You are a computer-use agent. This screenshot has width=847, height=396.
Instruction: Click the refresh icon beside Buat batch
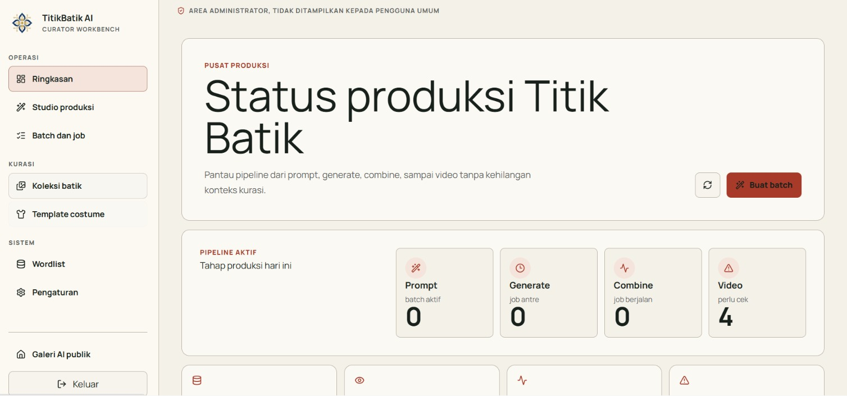[708, 185]
